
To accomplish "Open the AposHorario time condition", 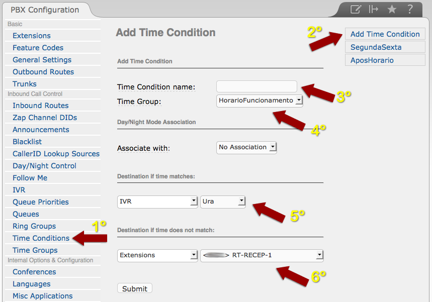I will pos(372,60).
